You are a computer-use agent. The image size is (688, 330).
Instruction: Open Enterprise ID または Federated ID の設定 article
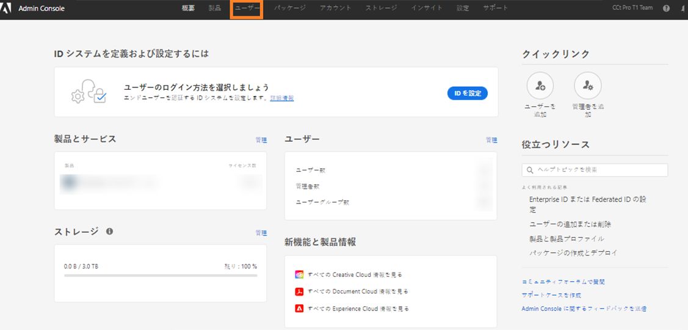[588, 204]
